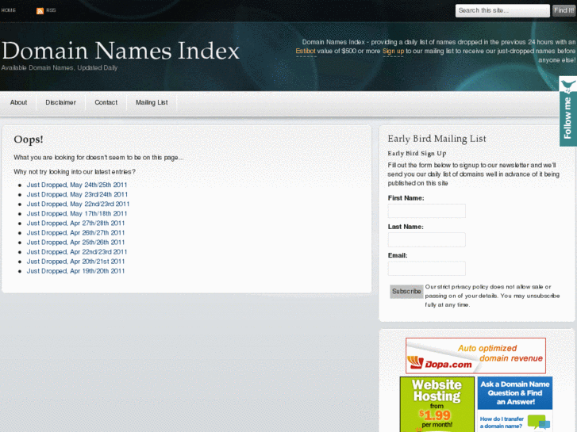Open the Ask a Domain Name Question ad

point(515,404)
